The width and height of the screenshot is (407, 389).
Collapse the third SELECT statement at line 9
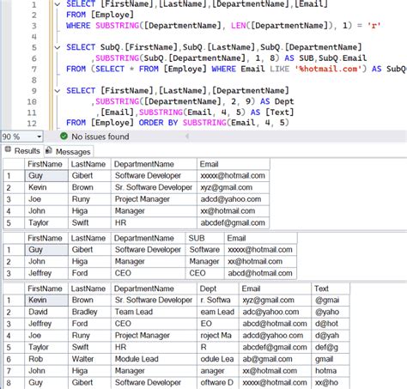click(58, 91)
